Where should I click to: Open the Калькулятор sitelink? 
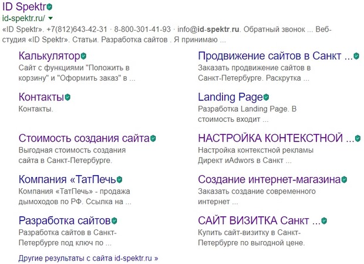[x=49, y=56]
